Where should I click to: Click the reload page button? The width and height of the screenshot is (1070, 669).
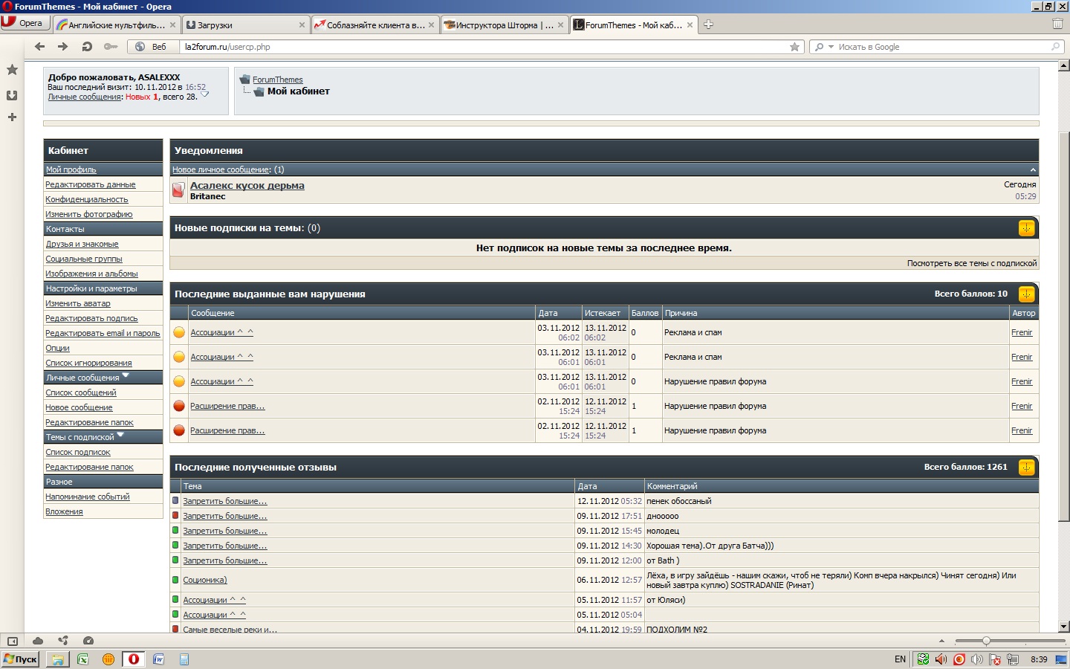[87, 47]
